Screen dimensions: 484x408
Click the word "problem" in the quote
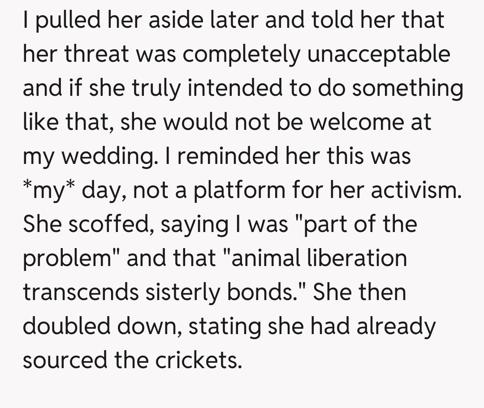[71, 258]
